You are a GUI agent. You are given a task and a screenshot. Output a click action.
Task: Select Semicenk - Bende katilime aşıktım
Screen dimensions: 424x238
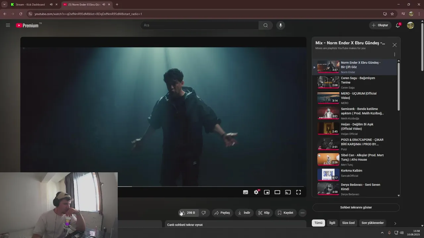click(x=354, y=113)
